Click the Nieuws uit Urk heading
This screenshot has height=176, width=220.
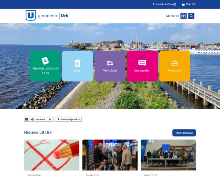[38, 132]
